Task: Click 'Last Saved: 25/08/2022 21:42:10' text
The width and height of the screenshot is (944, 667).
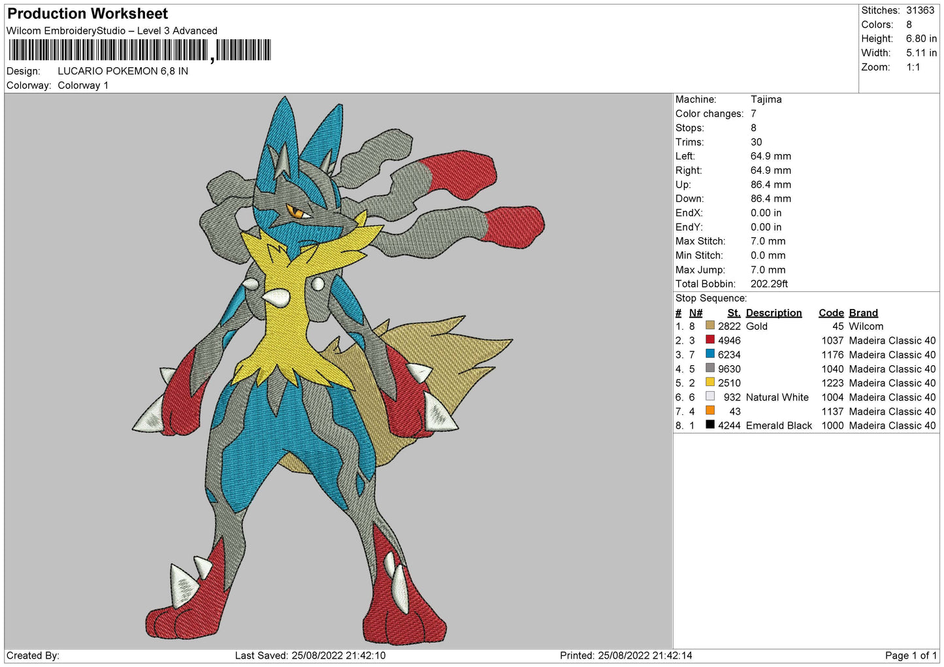Action: click(x=310, y=656)
